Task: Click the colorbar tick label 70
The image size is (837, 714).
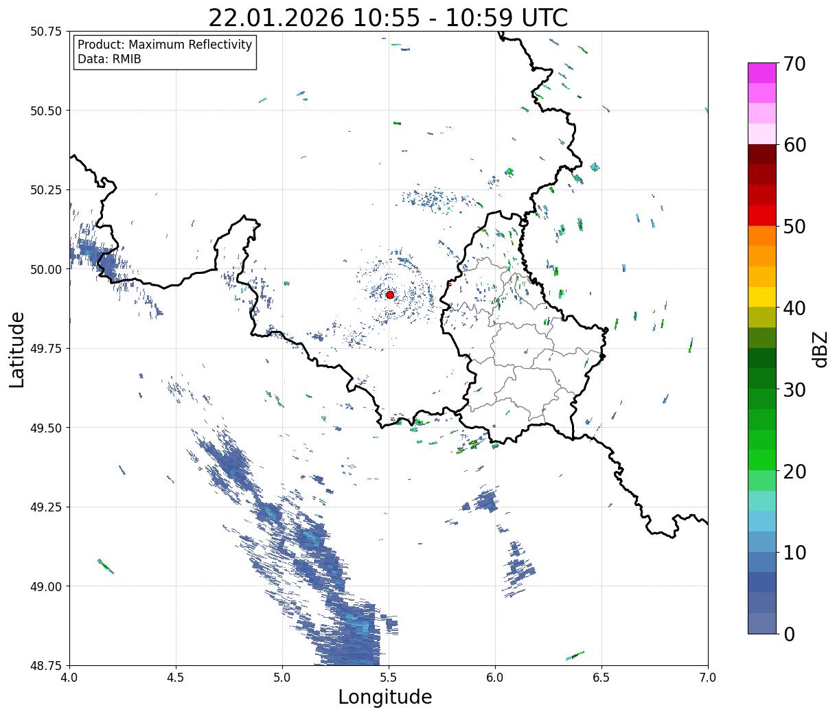Action: [x=794, y=63]
